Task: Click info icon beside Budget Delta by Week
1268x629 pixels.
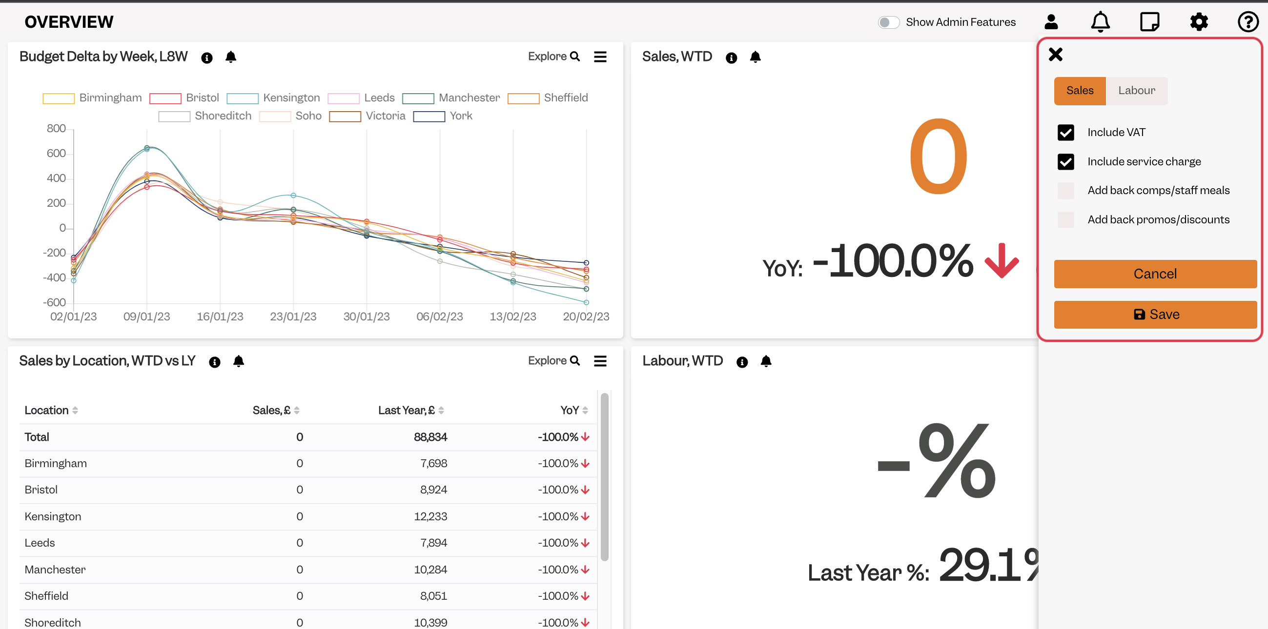Action: click(207, 58)
